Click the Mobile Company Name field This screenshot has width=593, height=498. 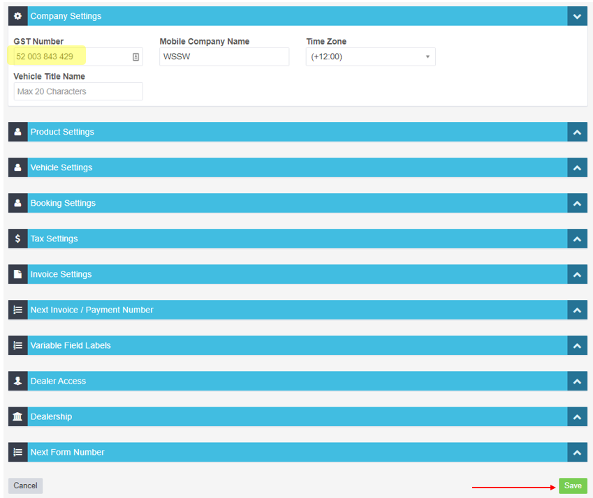(224, 57)
